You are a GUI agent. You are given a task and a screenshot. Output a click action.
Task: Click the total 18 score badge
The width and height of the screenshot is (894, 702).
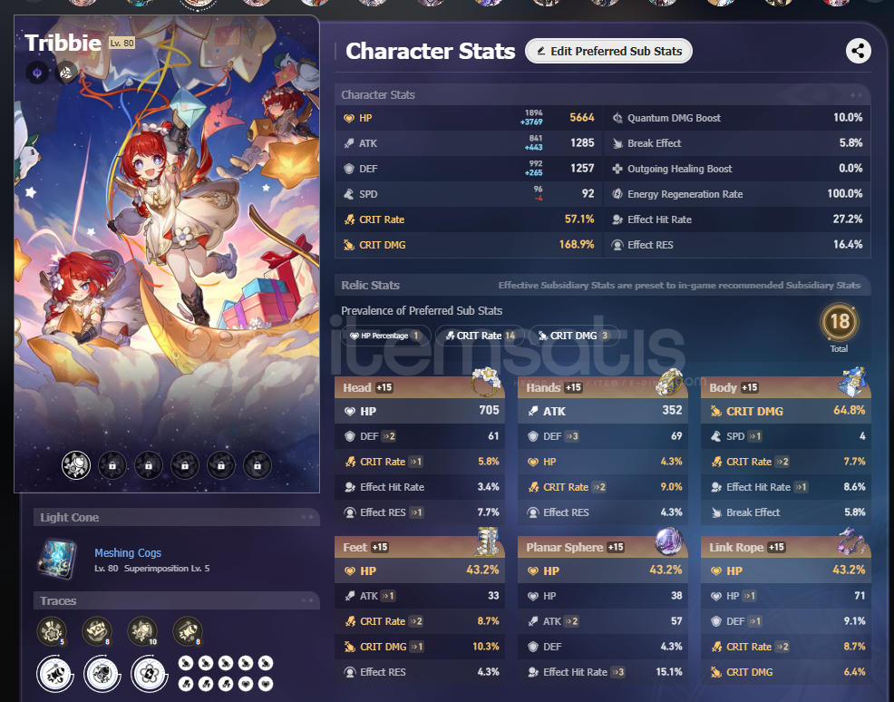click(x=840, y=322)
